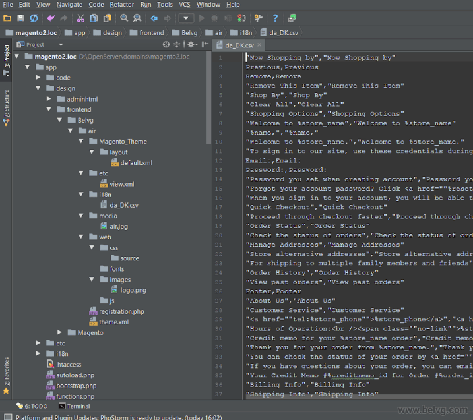Click the Cut scissors icon
Image resolution: width=473 pixels, height=420 pixels.
click(80, 18)
